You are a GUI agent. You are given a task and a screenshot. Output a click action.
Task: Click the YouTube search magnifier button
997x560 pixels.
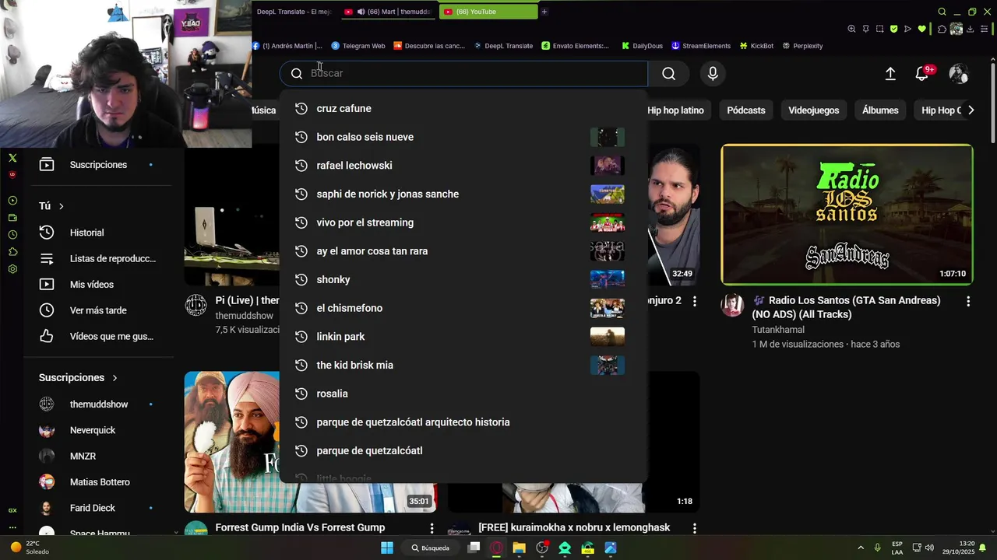668,73
